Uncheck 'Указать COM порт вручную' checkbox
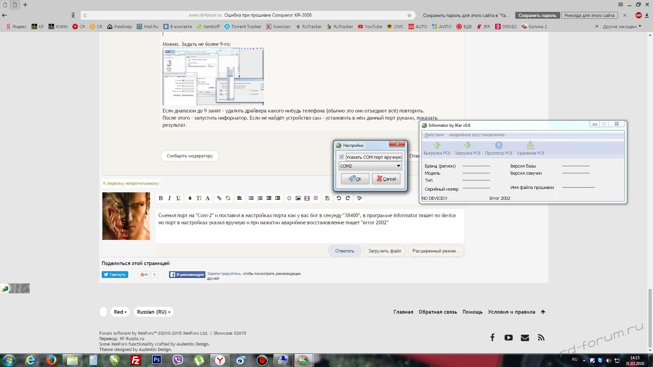This screenshot has height=367, width=653. point(341,157)
